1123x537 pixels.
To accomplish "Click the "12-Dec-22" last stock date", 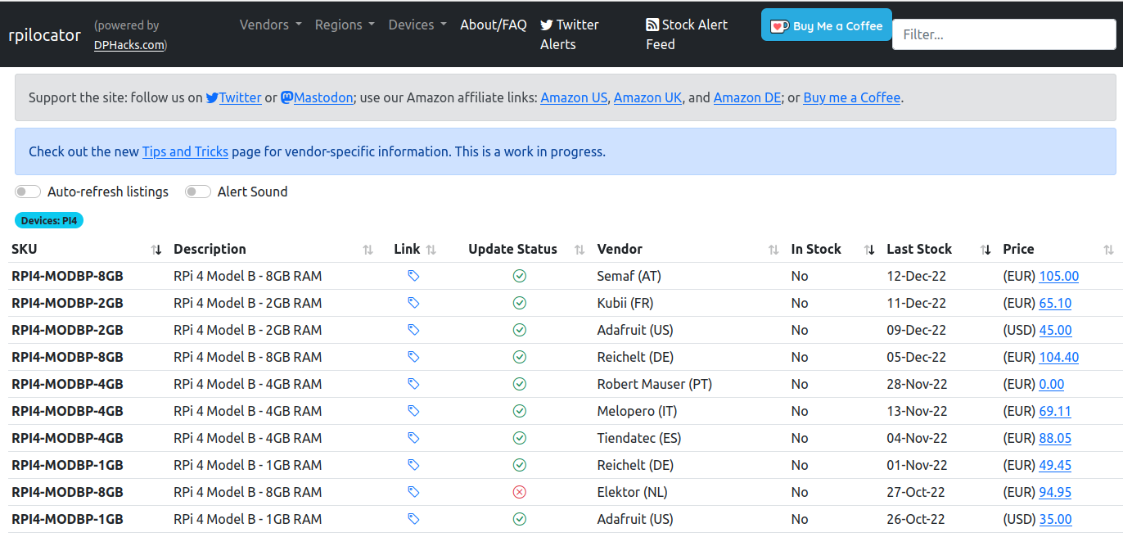I will 917,276.
